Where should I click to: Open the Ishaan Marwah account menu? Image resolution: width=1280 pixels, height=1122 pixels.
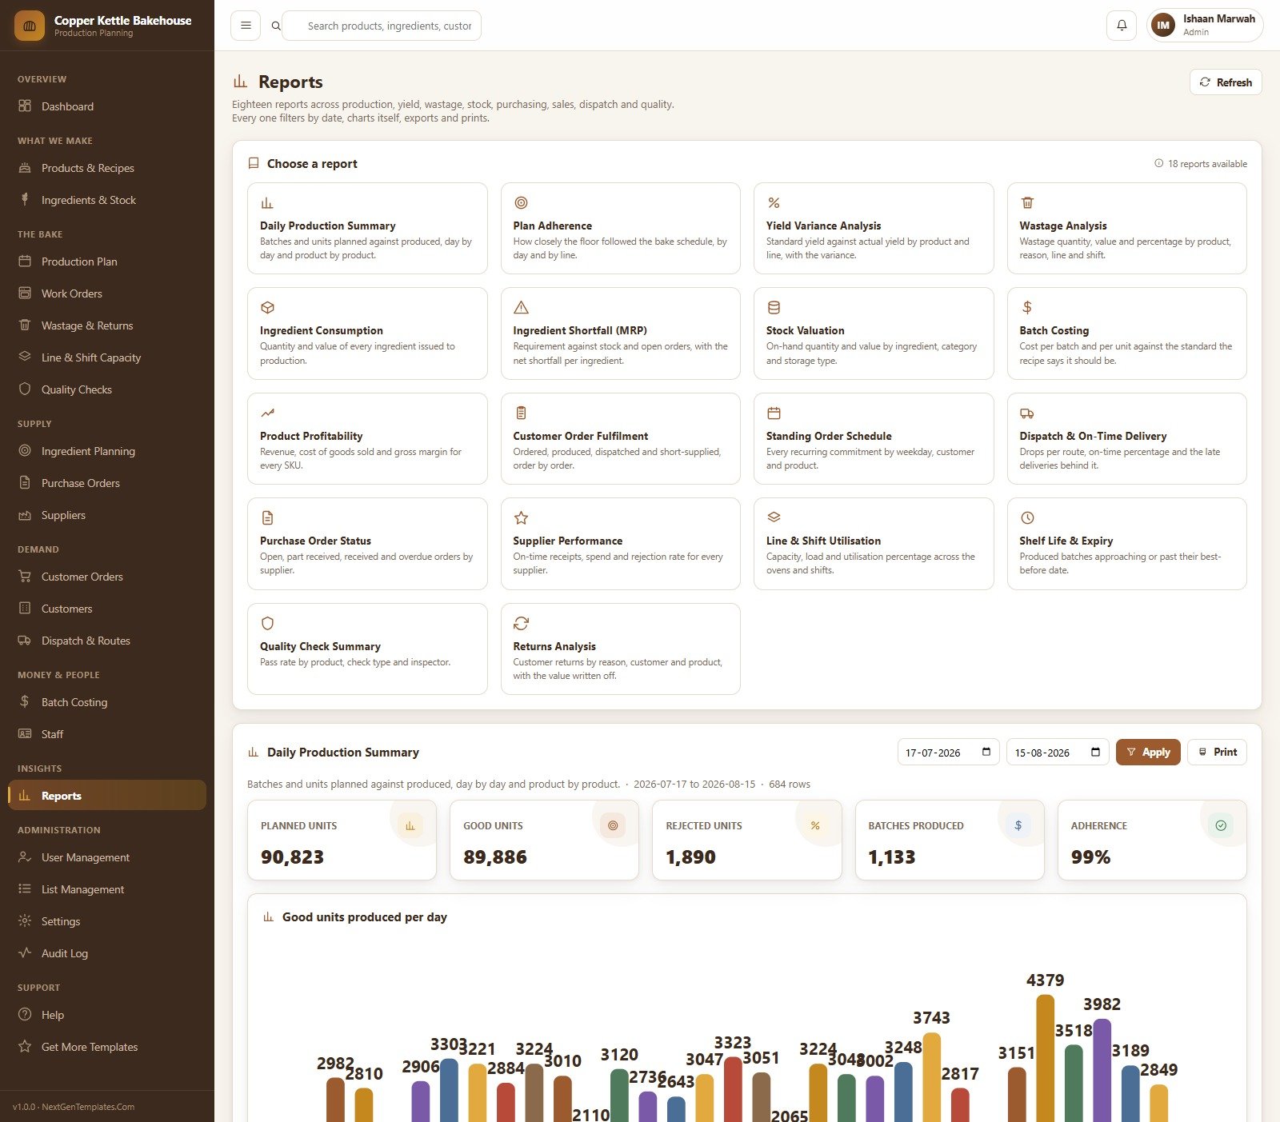click(1205, 26)
